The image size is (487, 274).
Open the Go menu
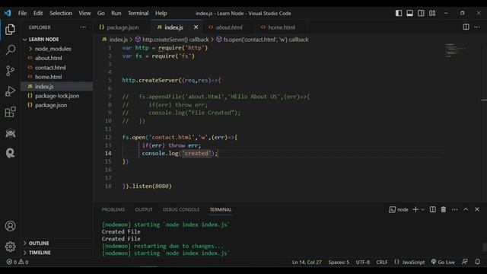(x=101, y=13)
